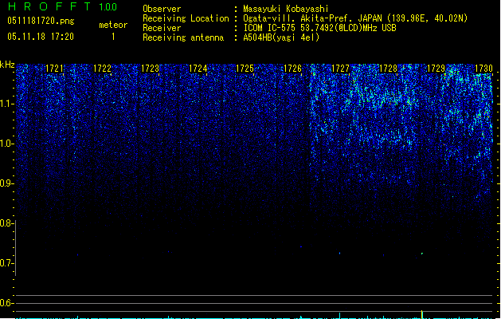Click the 1727 time marker
This screenshot has width=501, height=319.
pyautogui.click(x=340, y=69)
